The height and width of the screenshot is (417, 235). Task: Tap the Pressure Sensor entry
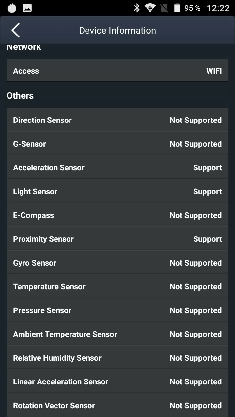[x=117, y=310]
